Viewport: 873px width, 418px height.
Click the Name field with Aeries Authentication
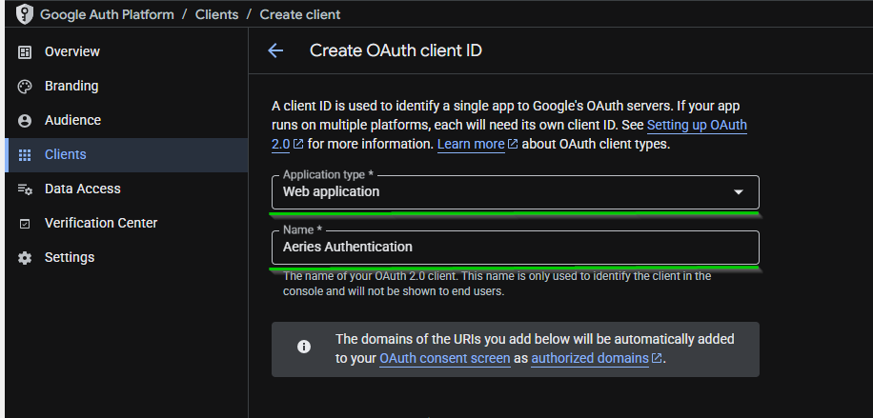coord(515,248)
